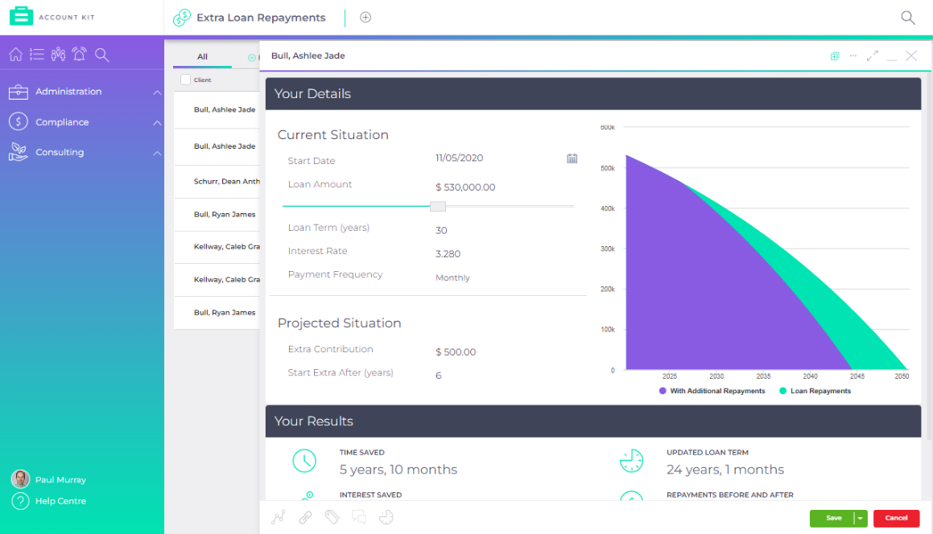933x534 pixels.
Task: Open the ellipsis more options menu
Action: 852,55
